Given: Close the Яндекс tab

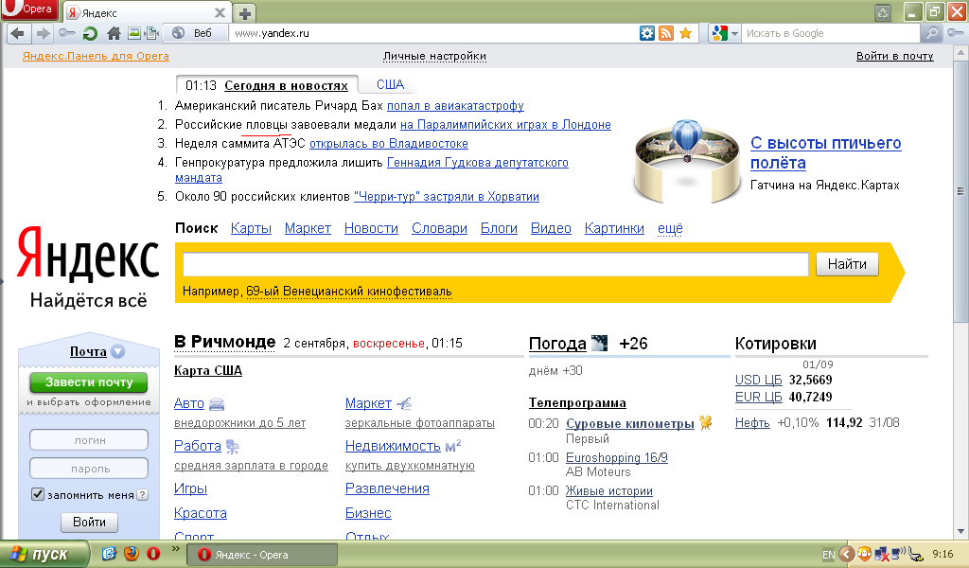Looking at the screenshot, I should pos(220,12).
